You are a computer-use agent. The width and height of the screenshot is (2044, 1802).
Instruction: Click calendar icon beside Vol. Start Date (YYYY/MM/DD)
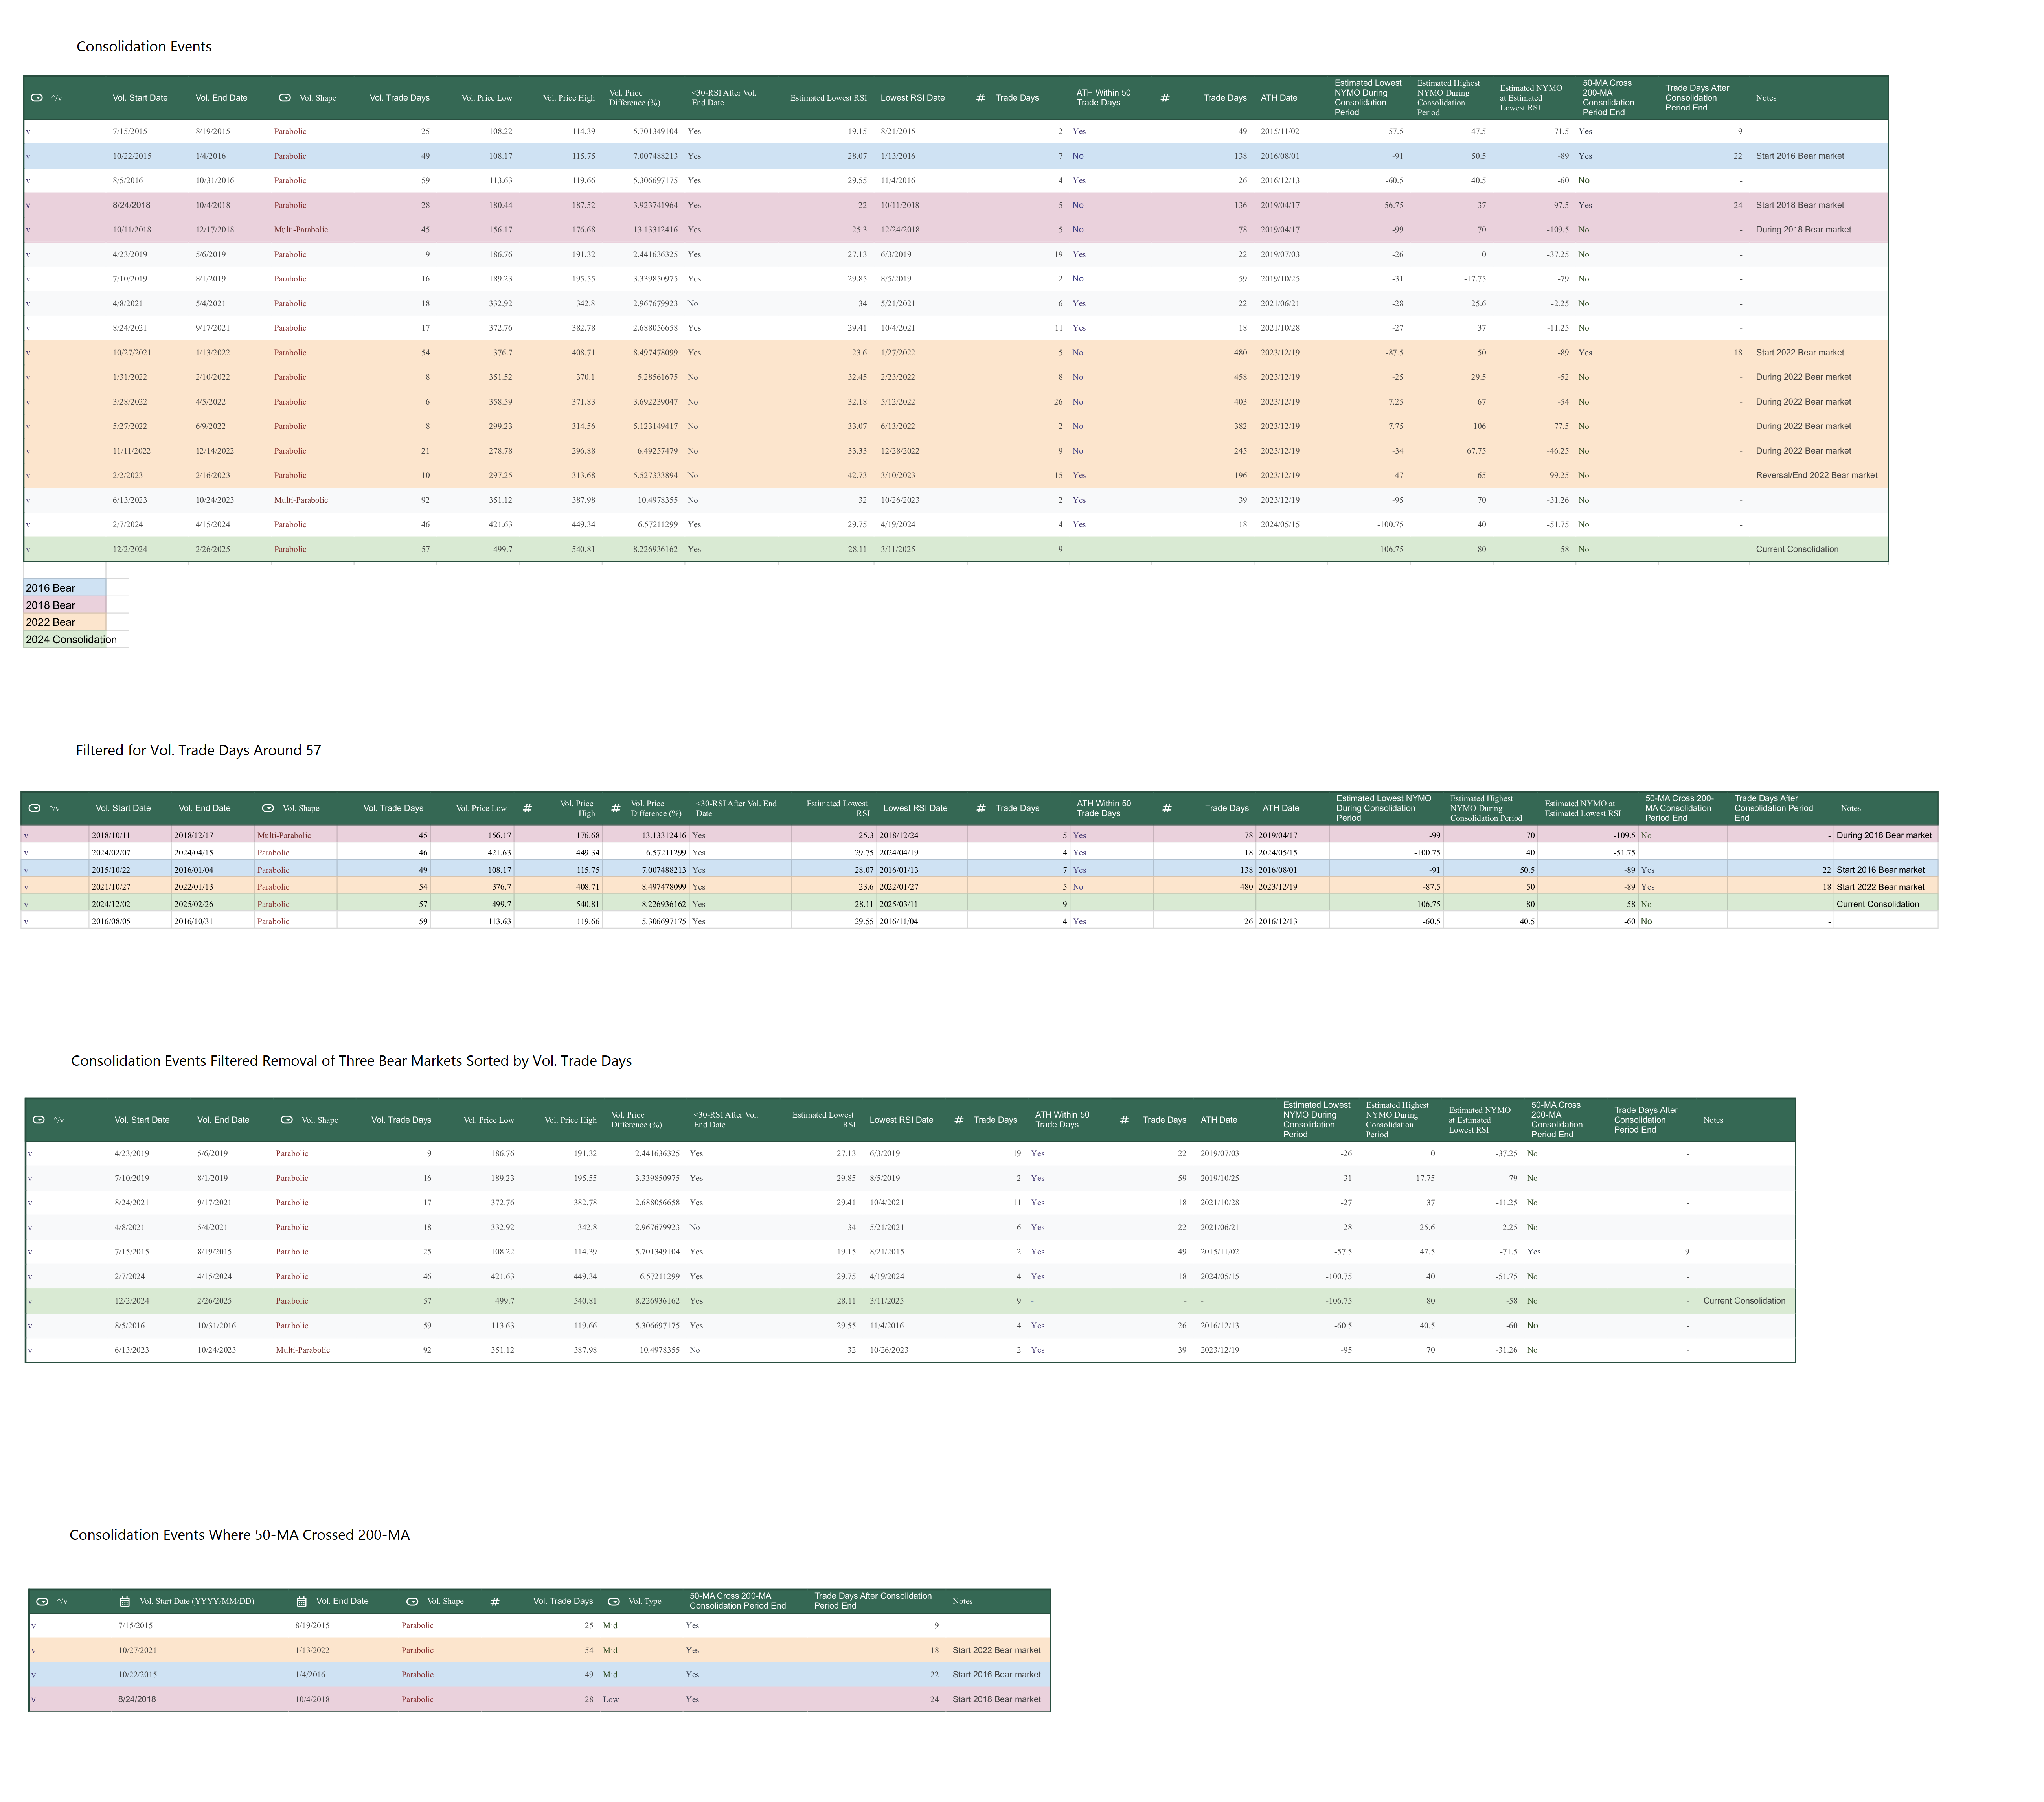point(125,1601)
